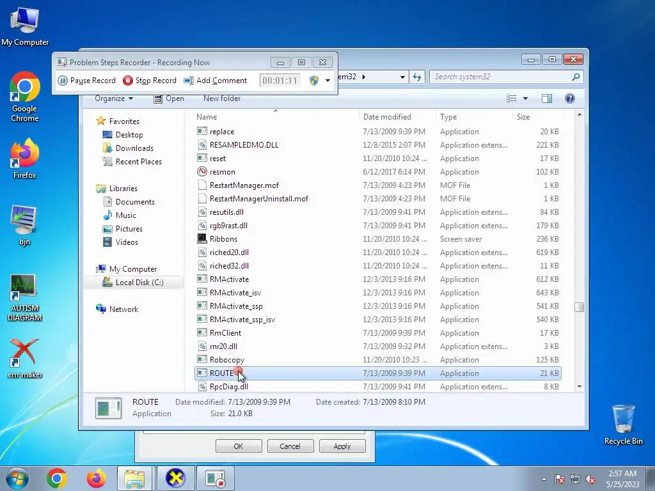Viewport: 655px width, 491px height.
Task: Select RMActivate_isv file
Action: tap(377, 293)
